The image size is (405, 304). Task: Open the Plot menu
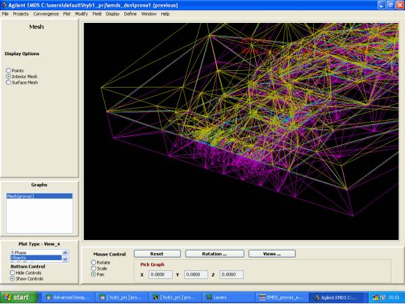67,14
